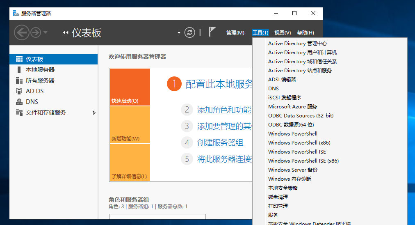Screen dimensions: 415x225
Task: Open the Manage (管理) menu
Action: point(235,33)
